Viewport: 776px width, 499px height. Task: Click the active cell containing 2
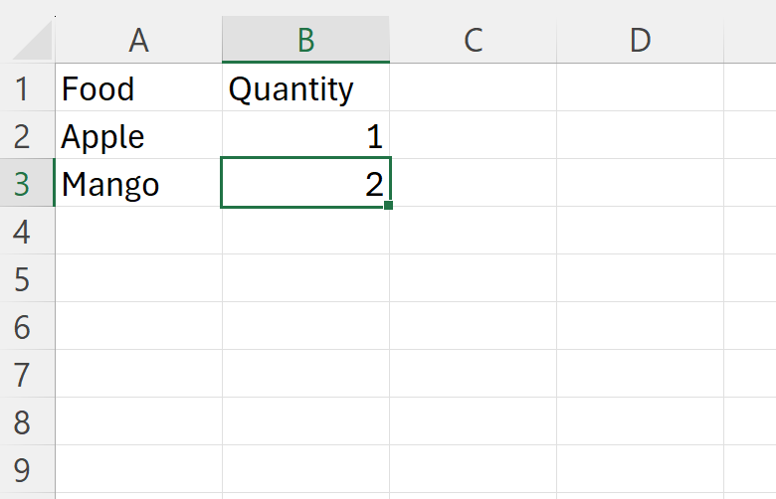(x=305, y=184)
